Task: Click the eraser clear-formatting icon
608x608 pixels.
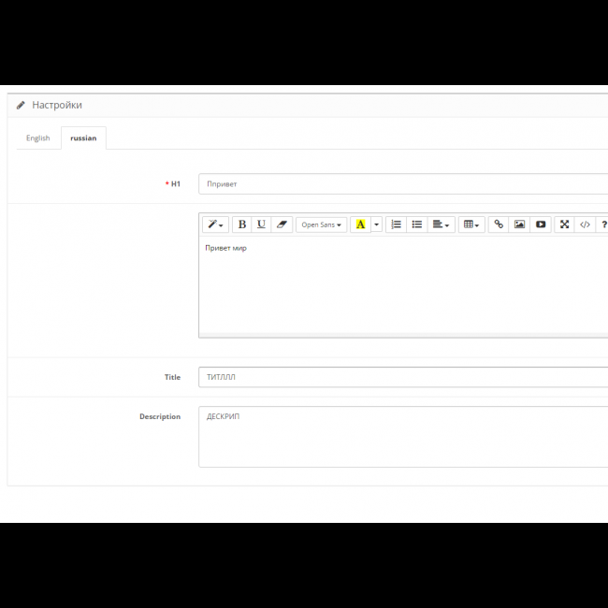Action: pyautogui.click(x=282, y=224)
